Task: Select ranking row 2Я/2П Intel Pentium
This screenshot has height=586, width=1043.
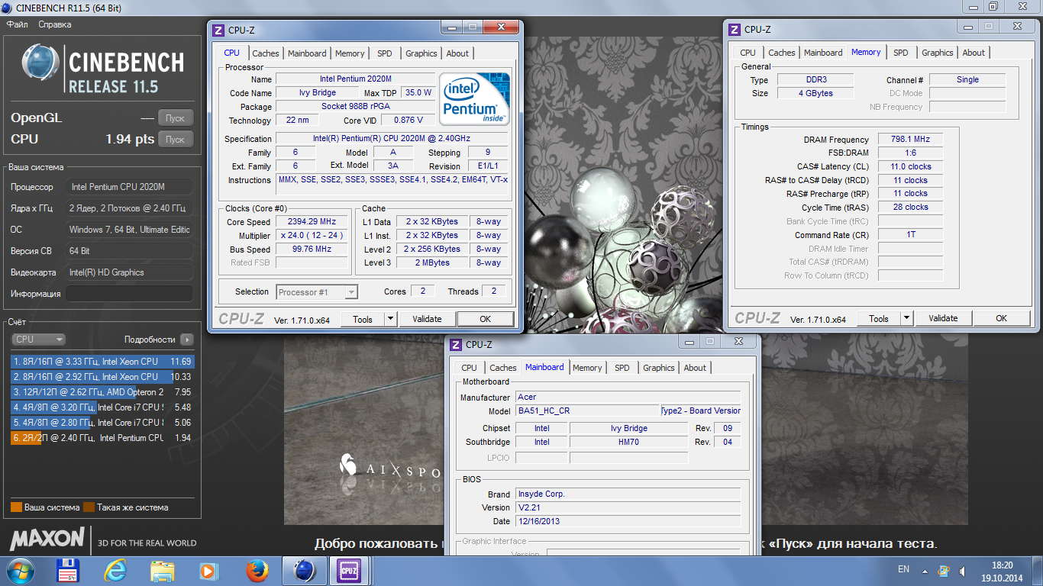Action: (x=102, y=438)
